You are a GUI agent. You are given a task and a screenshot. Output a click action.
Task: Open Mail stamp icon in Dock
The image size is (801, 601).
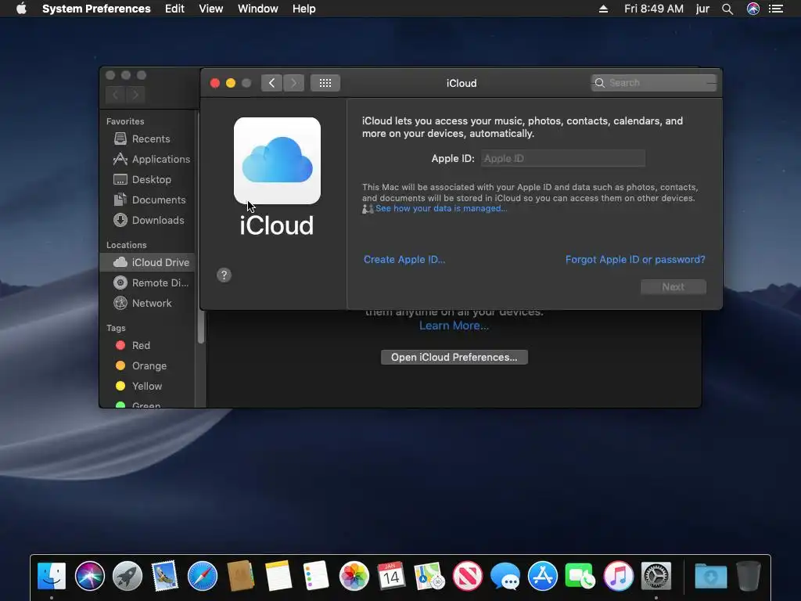[165, 576]
